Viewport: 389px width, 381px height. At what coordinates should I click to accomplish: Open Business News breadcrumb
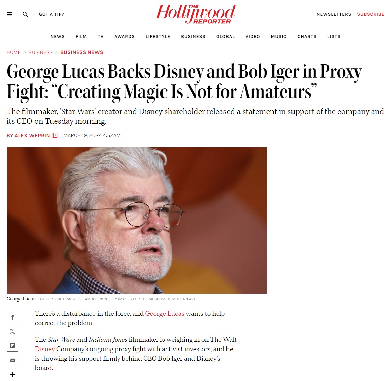82,52
